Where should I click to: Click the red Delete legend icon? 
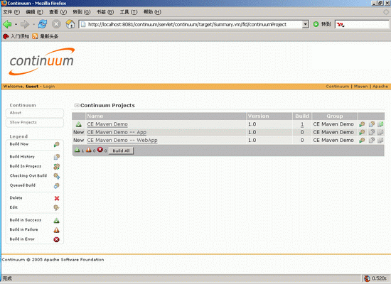[x=57, y=198]
